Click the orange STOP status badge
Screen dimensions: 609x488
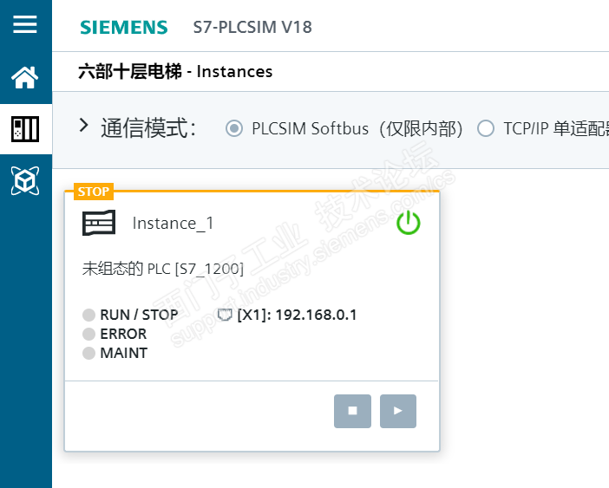(x=93, y=192)
